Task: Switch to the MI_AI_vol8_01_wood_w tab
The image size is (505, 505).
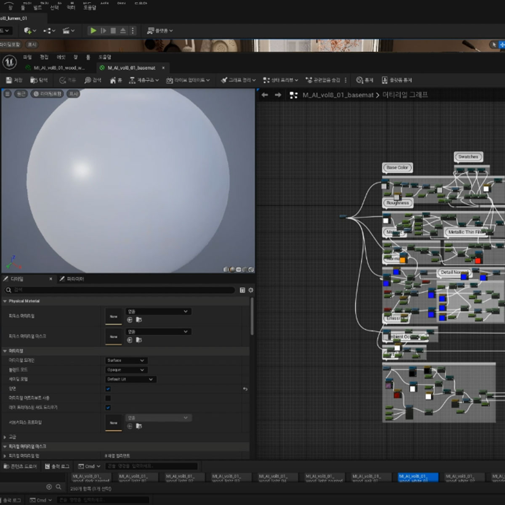Action: pyautogui.click(x=58, y=68)
